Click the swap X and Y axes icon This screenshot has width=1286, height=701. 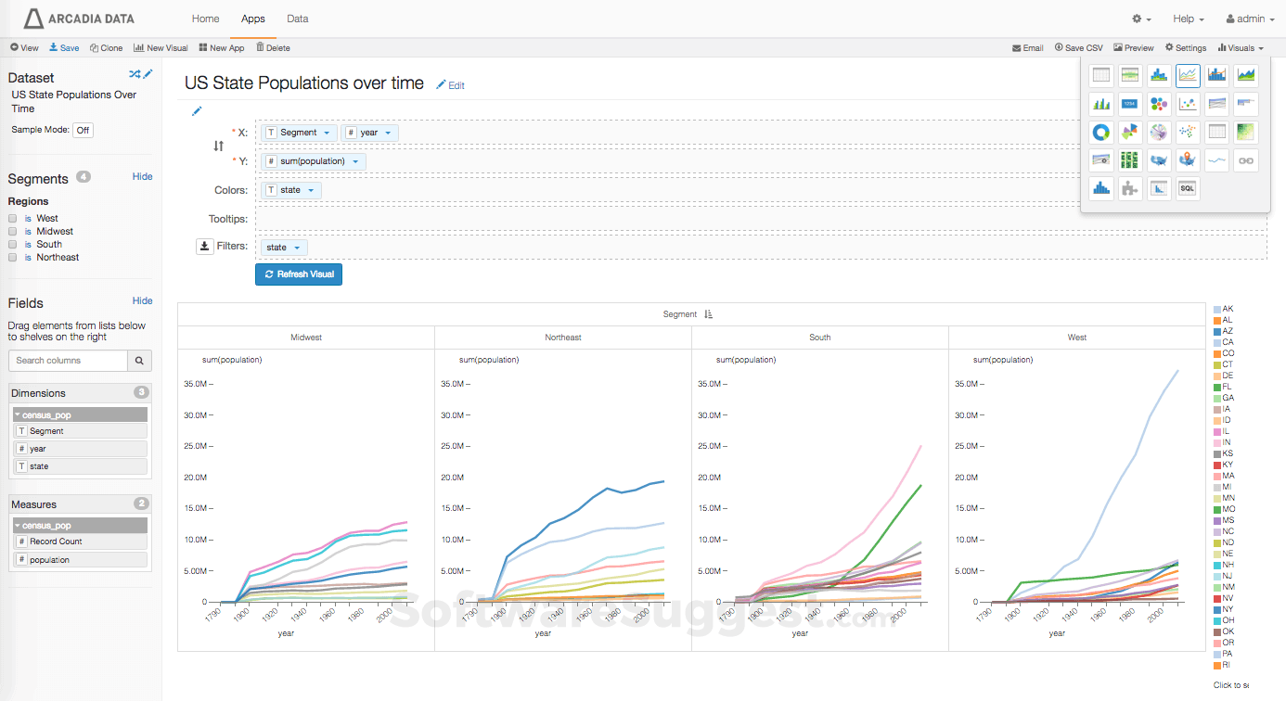coord(218,147)
